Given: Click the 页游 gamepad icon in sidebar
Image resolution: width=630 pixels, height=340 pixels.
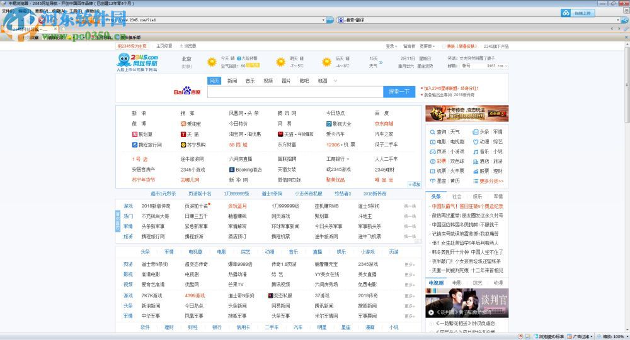Looking at the screenshot, I should click(x=432, y=151).
